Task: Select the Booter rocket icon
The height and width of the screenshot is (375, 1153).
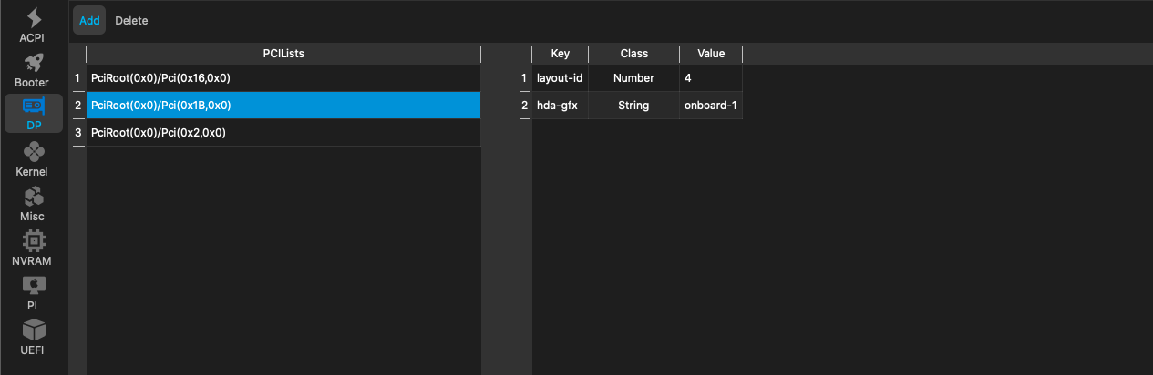Action: pos(33,63)
